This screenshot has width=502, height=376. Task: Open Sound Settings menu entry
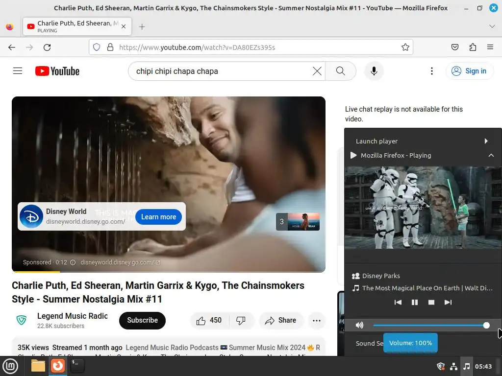(370, 343)
